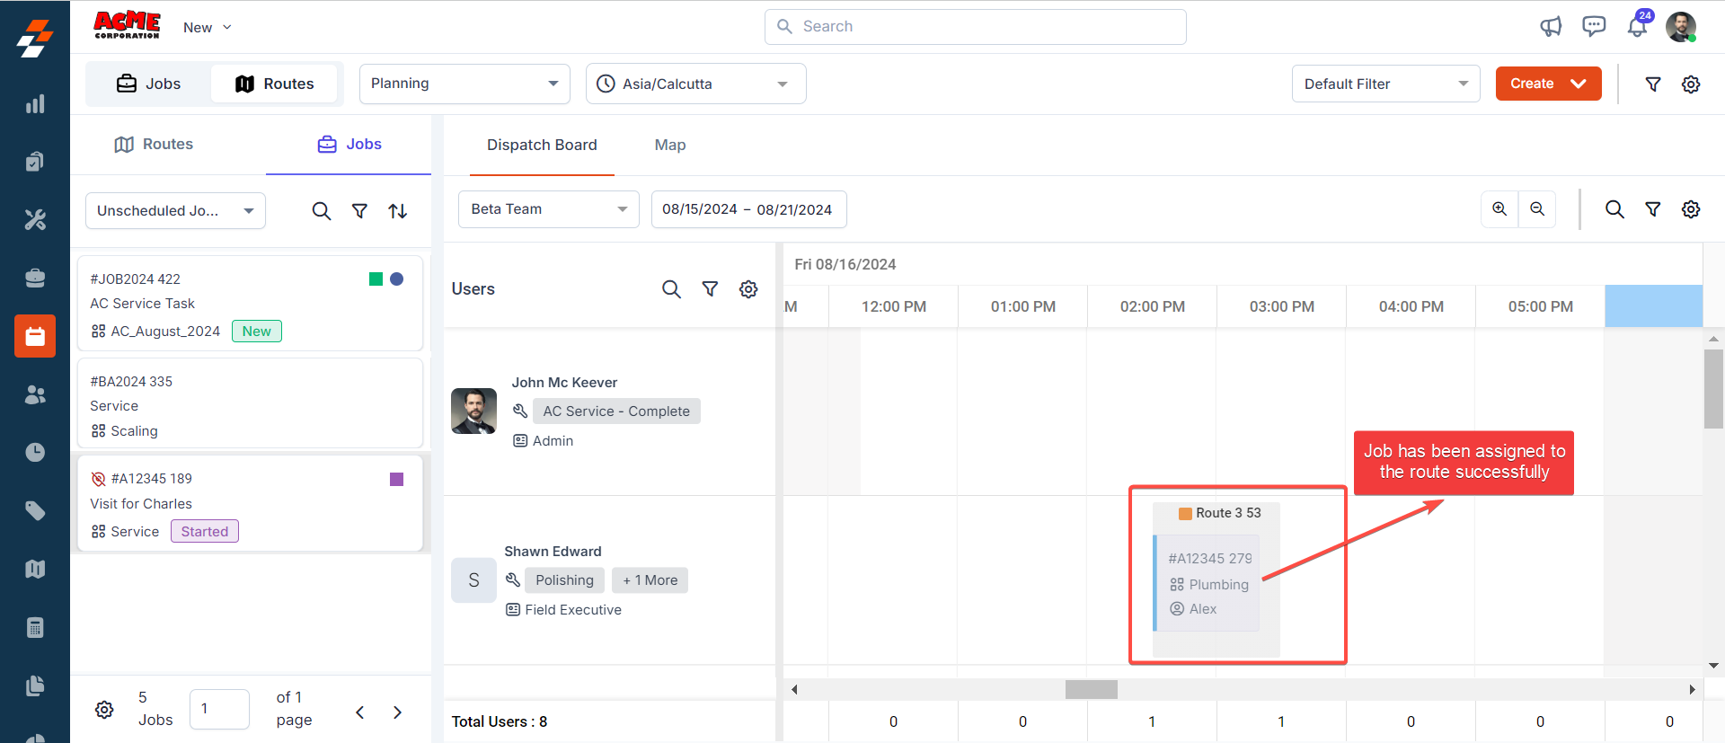Expand the Planning dropdown
Viewport: 1725px width, 743px height.
464,84
